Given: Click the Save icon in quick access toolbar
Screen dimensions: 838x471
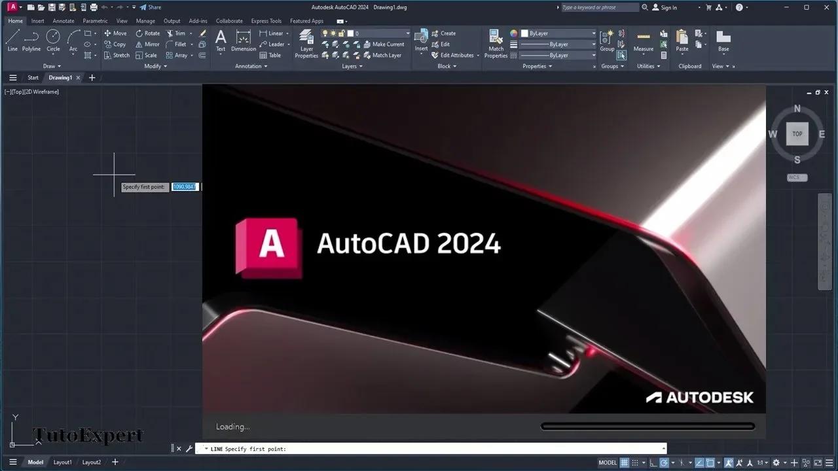Looking at the screenshot, I should click(x=52, y=7).
